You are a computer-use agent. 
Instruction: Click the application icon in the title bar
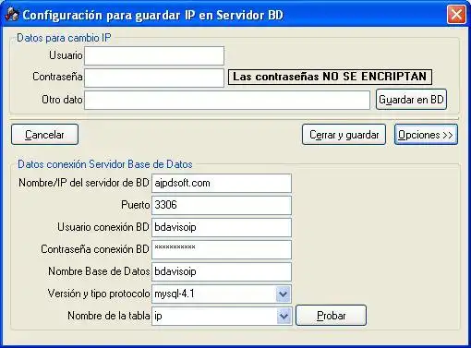point(12,14)
